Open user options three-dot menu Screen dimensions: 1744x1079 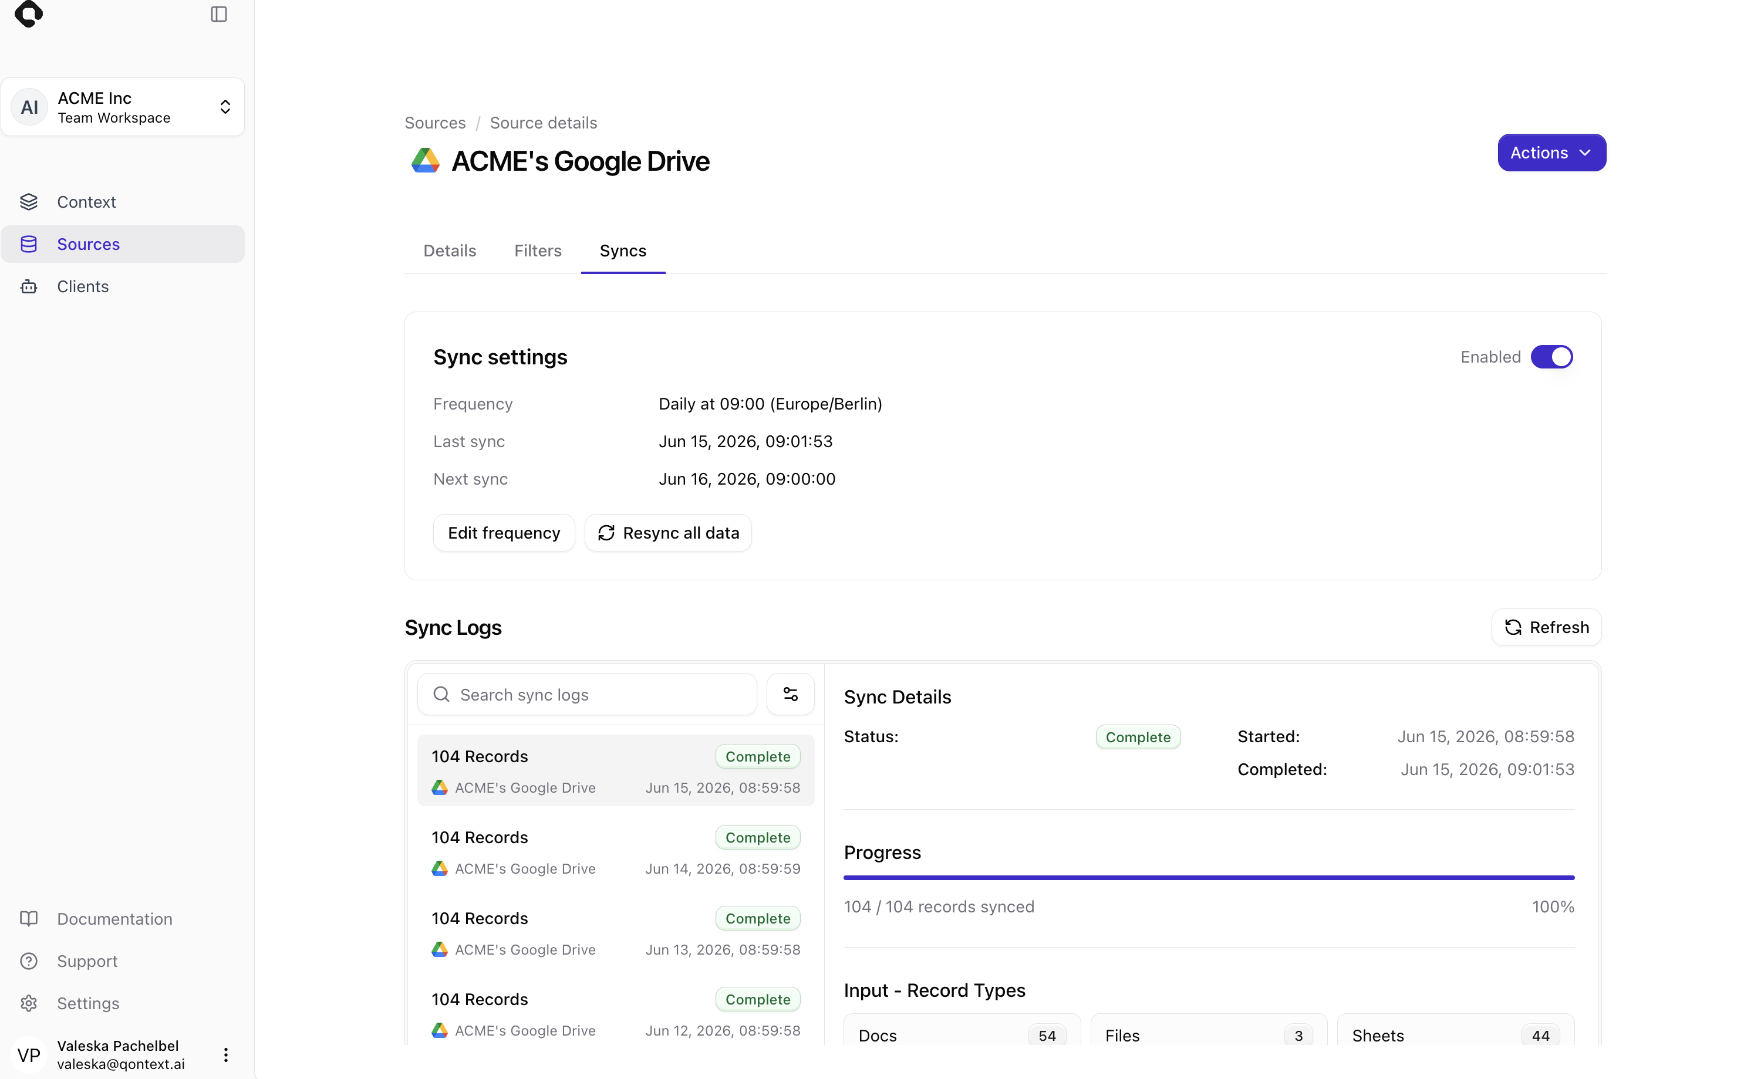(225, 1055)
